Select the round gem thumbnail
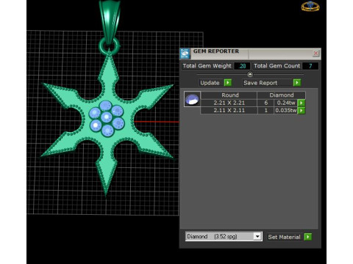Image resolution: width=353 pixels, height=264 pixels. (x=192, y=99)
